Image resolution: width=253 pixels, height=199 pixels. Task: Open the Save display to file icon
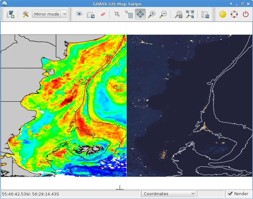[205, 14]
